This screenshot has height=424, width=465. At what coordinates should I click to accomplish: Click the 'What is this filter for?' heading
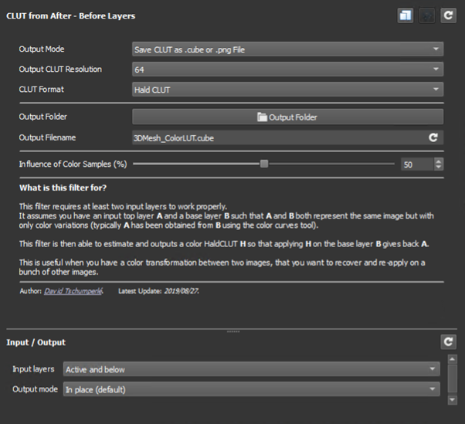click(63, 188)
